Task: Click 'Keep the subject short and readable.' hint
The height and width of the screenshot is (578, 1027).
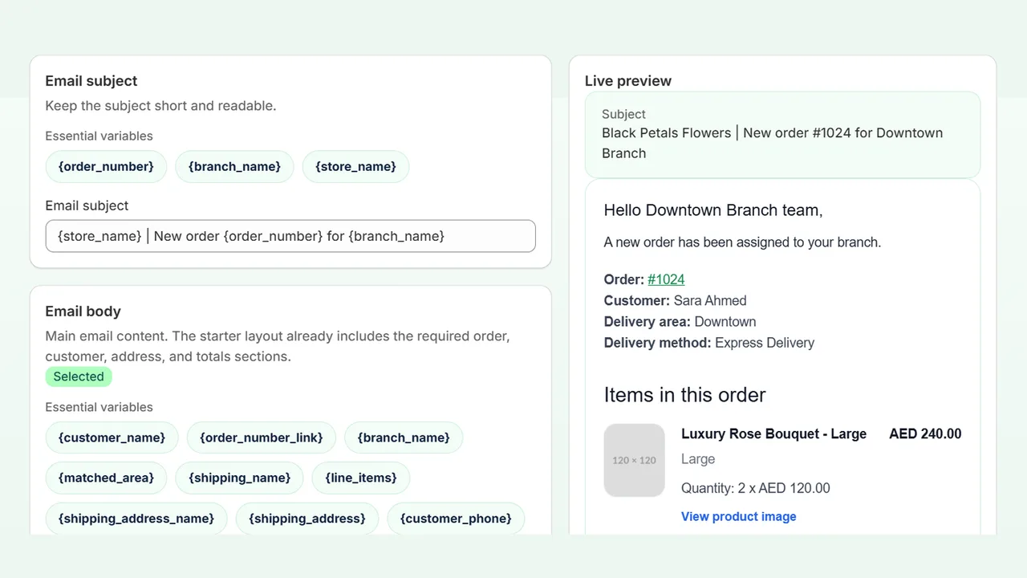Action: coord(160,106)
